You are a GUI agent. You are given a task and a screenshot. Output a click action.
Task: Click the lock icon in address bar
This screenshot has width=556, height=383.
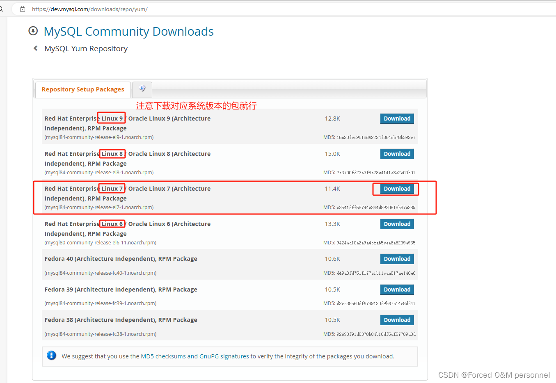point(23,9)
